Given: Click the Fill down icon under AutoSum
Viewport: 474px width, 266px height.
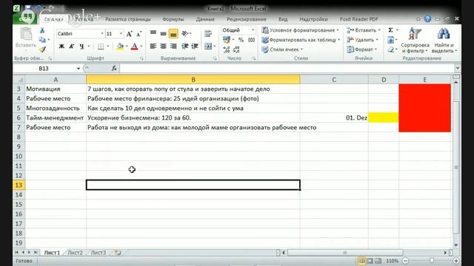Looking at the screenshot, I should click(390, 40).
